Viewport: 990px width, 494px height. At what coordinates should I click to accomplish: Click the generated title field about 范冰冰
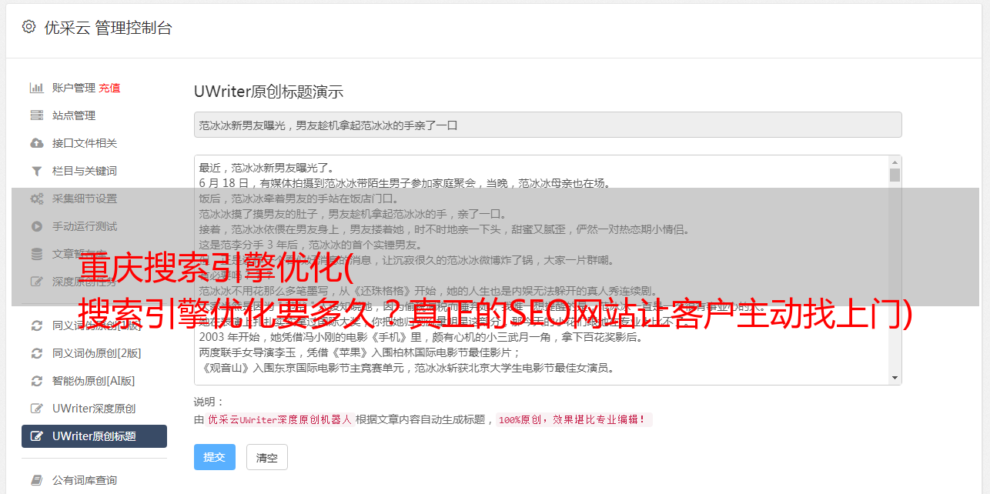[x=547, y=125]
